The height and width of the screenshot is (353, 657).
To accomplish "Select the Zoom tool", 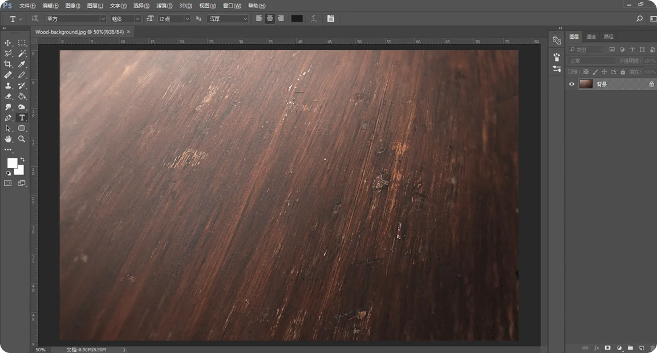I will [22, 139].
